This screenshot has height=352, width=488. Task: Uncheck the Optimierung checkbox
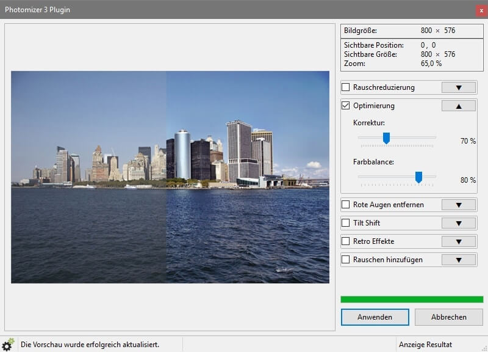click(346, 106)
